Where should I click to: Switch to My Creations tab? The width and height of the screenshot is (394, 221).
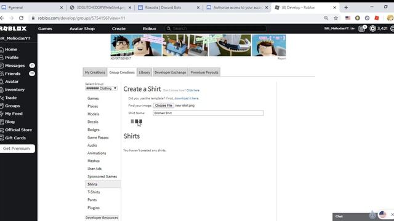point(95,72)
